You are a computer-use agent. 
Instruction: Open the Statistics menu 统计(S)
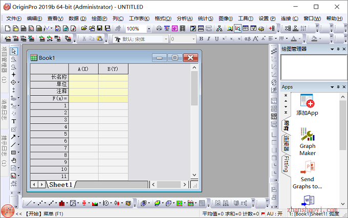point(206,18)
